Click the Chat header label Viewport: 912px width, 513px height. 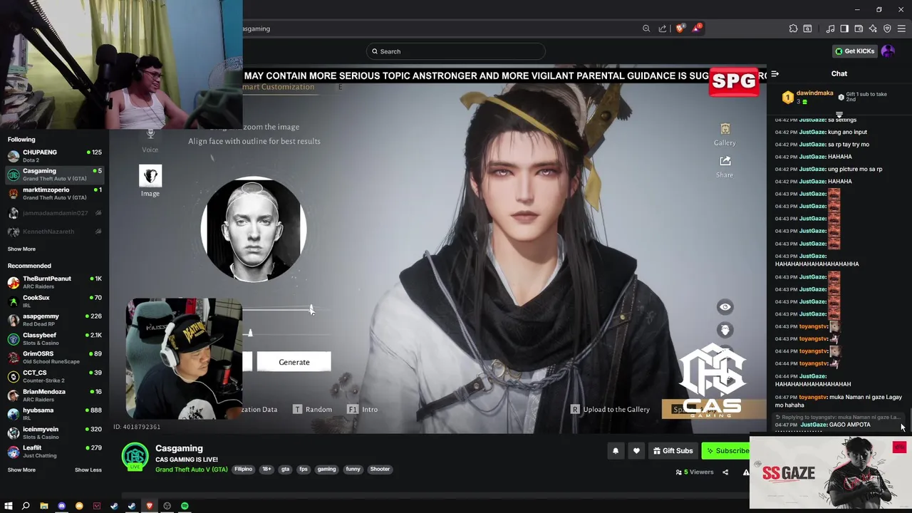point(839,73)
